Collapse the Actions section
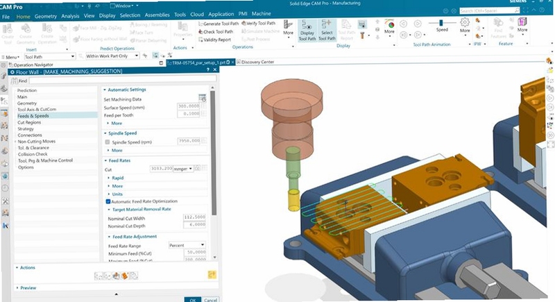This screenshot has height=302, width=555. pyautogui.click(x=17, y=268)
